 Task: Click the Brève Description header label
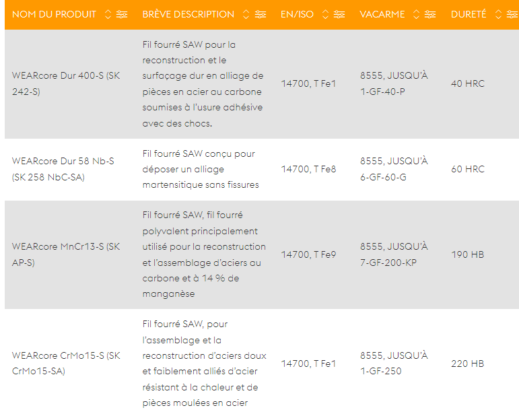[188, 14]
